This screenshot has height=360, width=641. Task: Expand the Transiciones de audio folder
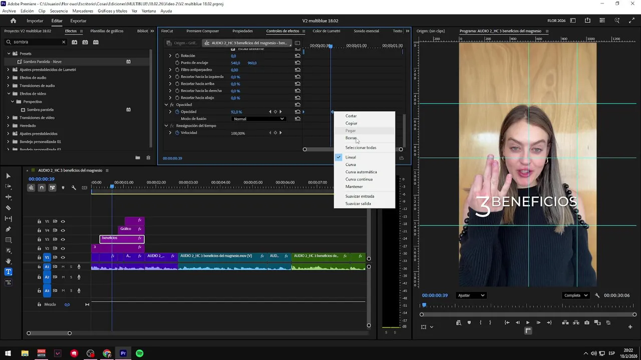coord(9,85)
